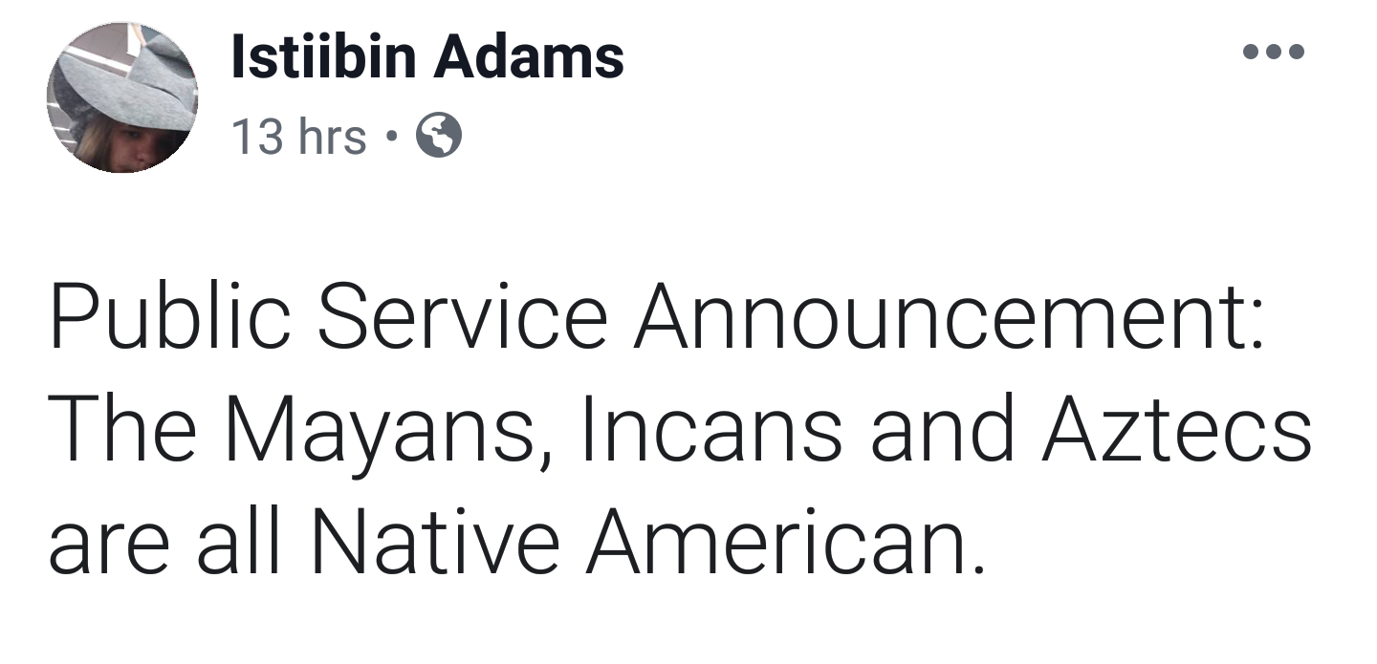
Task: Click the "13 hrs" post timestamp
Action: (x=299, y=138)
